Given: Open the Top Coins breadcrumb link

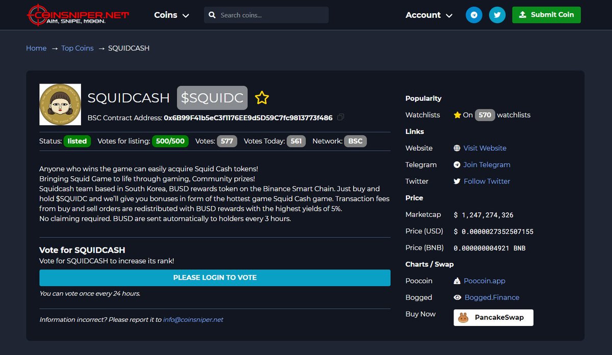Looking at the screenshot, I should [78, 48].
